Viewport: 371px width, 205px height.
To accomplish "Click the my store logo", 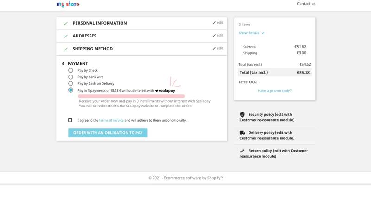I will click(x=68, y=4).
